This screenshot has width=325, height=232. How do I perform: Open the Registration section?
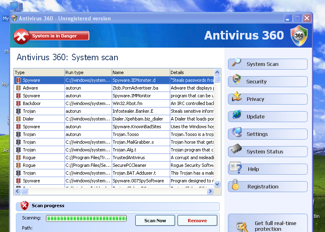click(268, 186)
